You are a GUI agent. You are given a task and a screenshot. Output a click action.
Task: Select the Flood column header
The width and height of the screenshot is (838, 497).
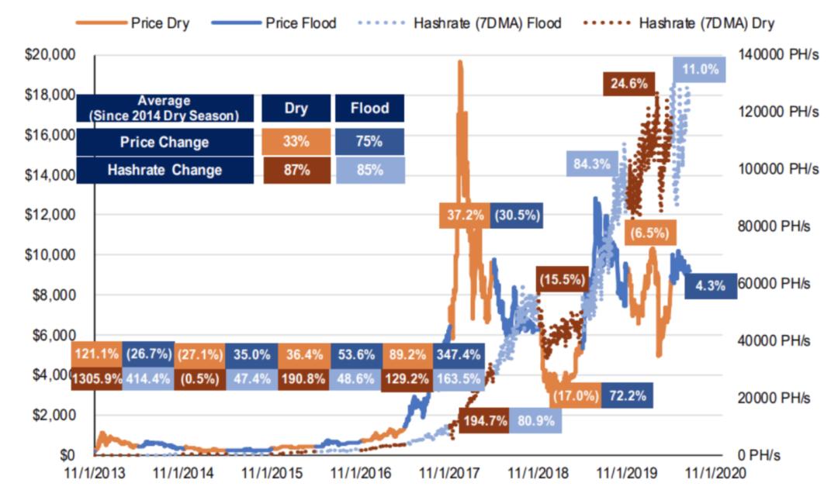[369, 108]
